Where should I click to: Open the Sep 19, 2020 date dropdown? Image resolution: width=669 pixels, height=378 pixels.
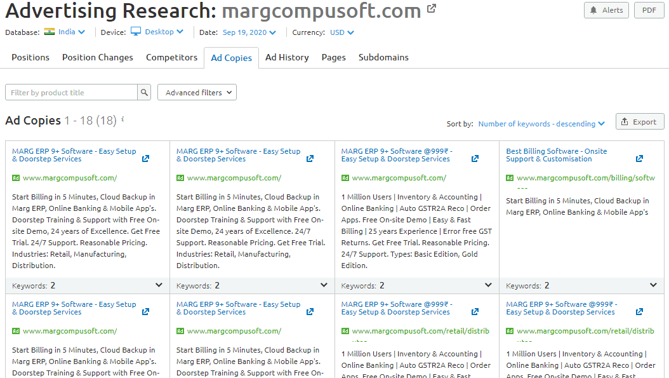click(249, 32)
